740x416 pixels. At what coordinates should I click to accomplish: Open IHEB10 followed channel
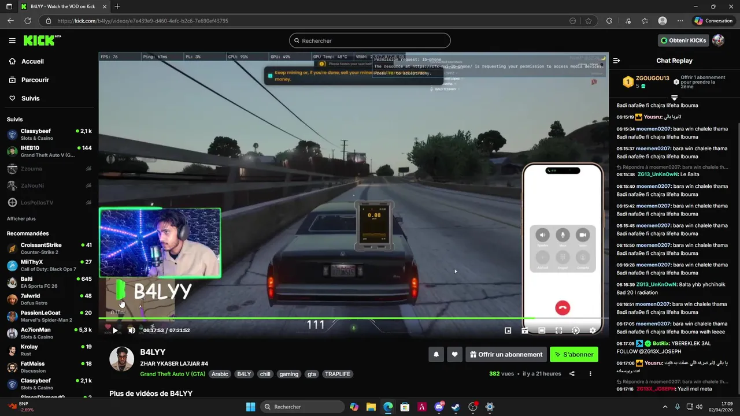coord(49,151)
